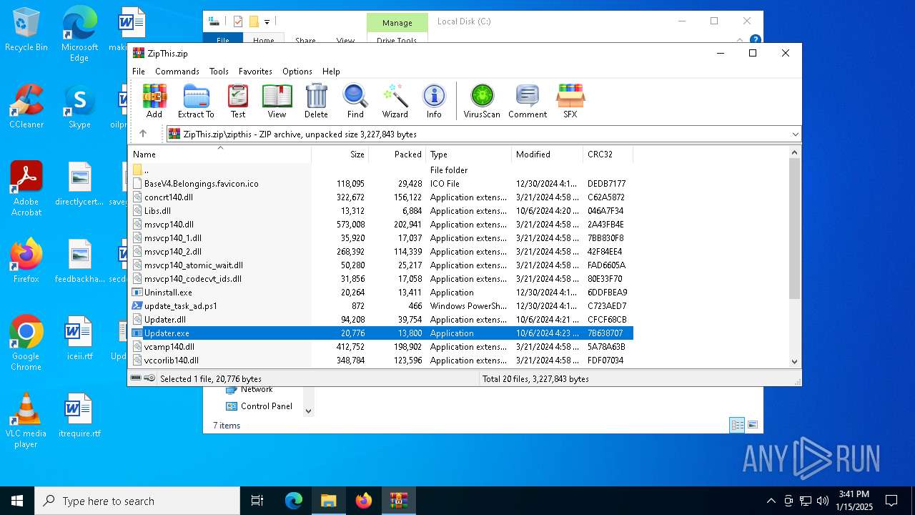Open CCleaner desktop shortcut
Image resolution: width=915 pixels, height=515 pixels.
pos(26,107)
